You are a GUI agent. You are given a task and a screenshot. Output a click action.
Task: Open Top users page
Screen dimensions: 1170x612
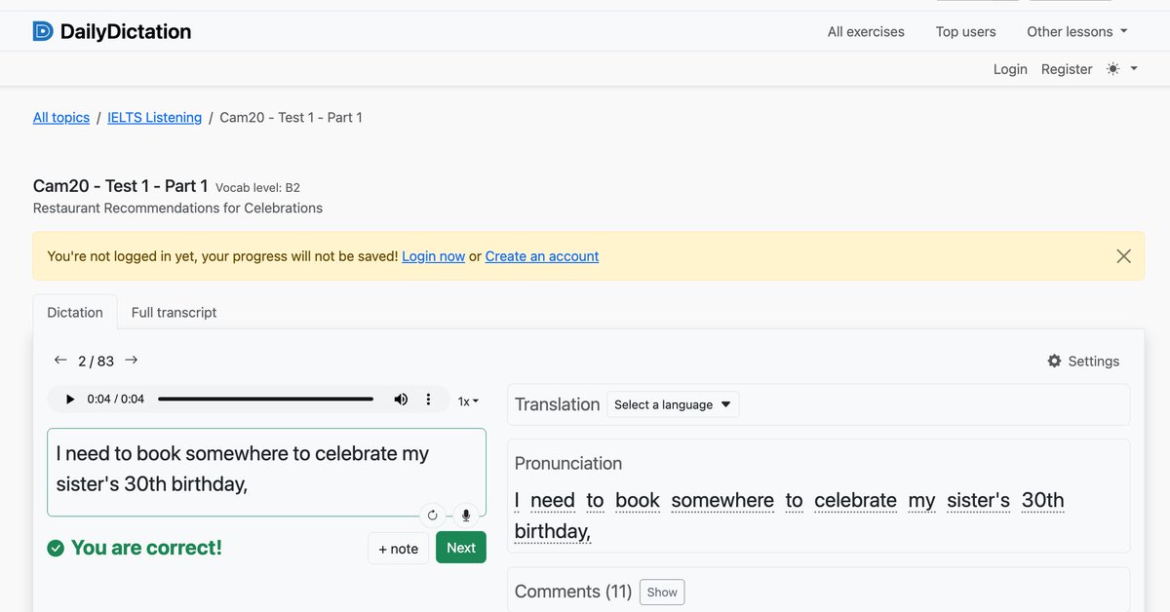[966, 31]
